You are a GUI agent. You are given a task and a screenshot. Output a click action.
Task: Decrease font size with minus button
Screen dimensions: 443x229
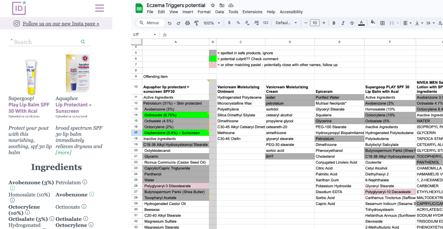(306, 23)
